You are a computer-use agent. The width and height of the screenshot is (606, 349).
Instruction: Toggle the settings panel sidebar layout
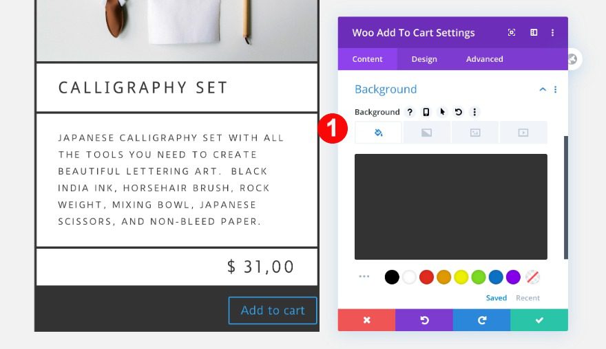534,32
